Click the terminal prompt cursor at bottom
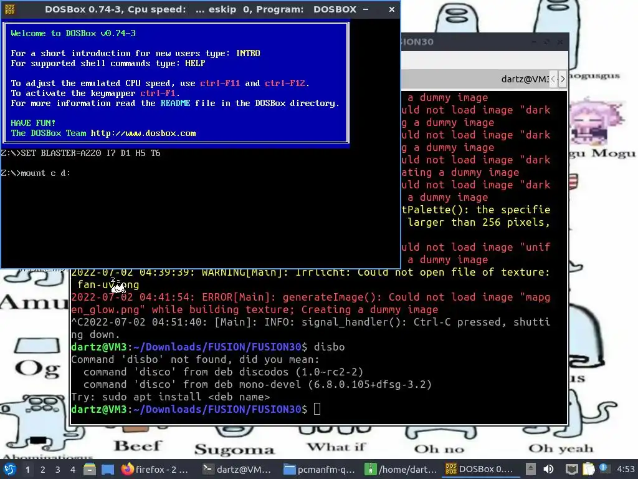Screen dimensions: 638x479 [317, 409]
